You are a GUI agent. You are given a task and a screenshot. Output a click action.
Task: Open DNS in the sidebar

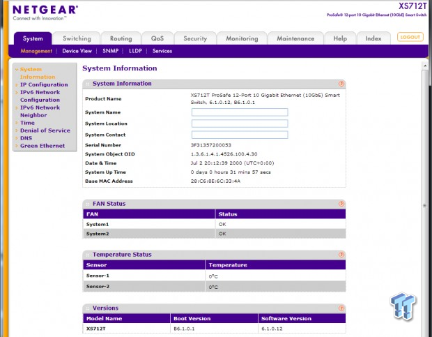pos(26,138)
